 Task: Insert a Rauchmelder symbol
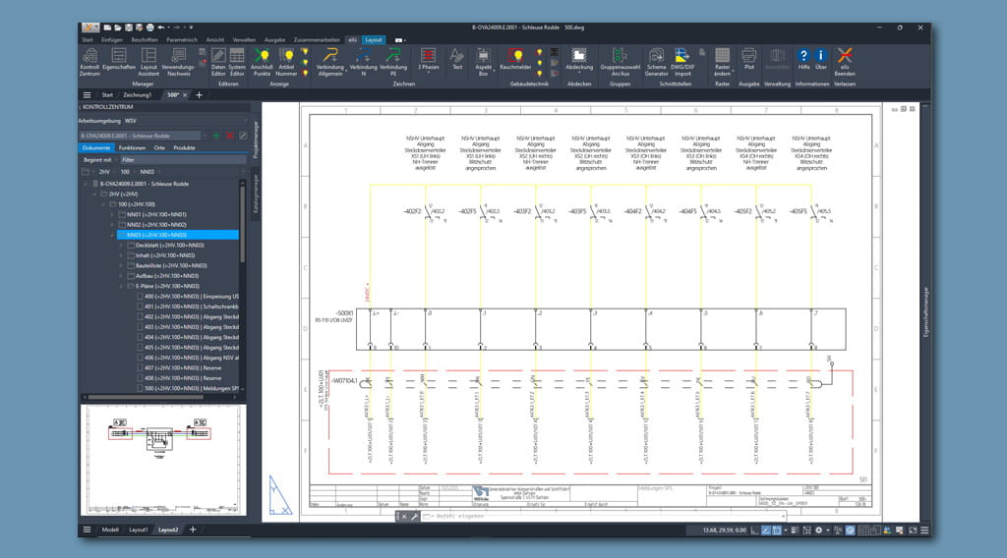click(515, 61)
